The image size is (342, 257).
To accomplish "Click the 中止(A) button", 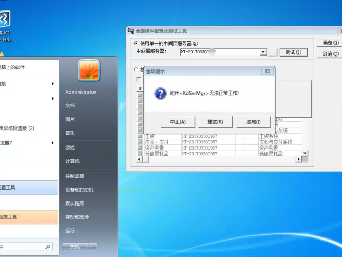I will pyautogui.click(x=178, y=122).
